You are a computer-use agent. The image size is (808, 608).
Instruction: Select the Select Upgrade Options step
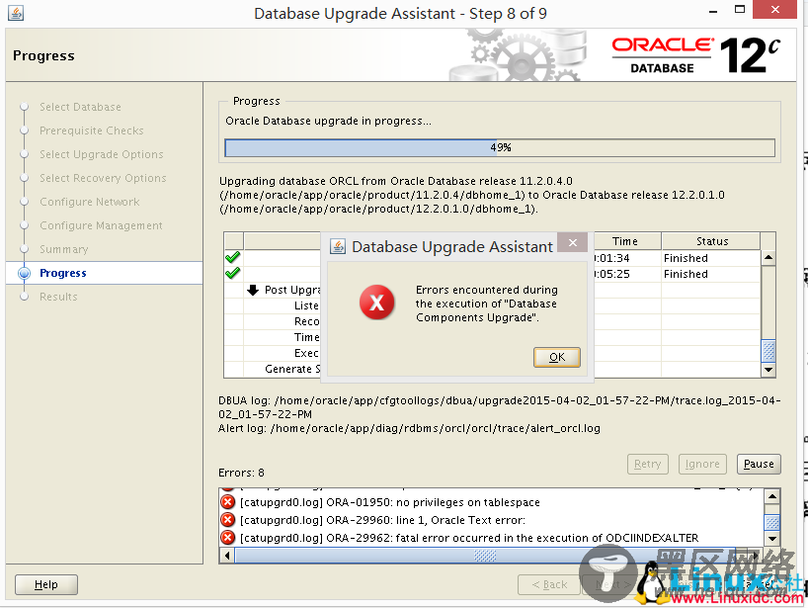[102, 154]
